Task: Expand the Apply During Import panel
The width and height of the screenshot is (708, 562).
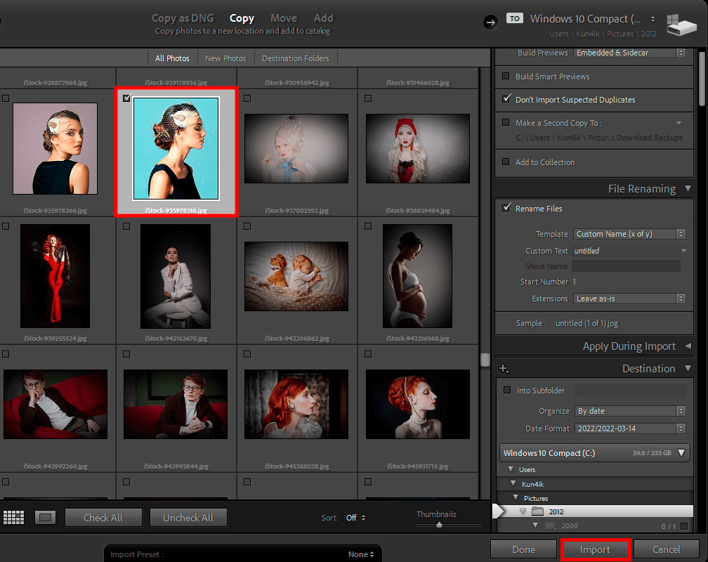Action: pos(688,346)
